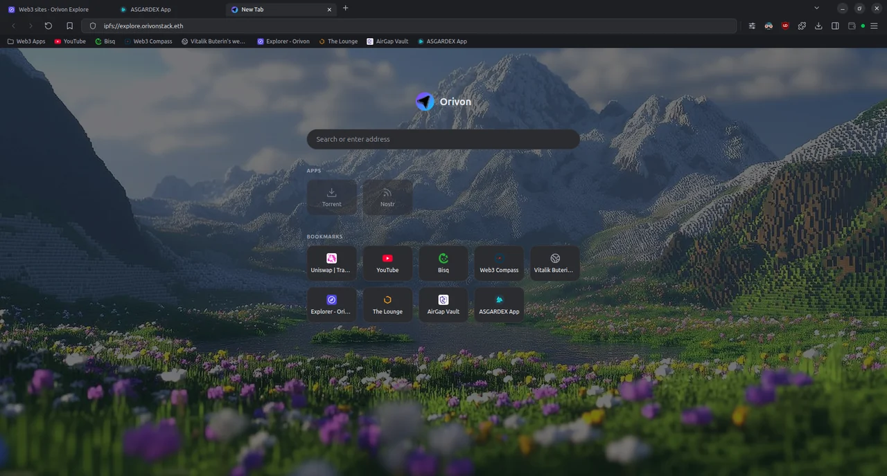
Task: Open the AirGap Vault bookmark tile
Action: click(x=443, y=304)
